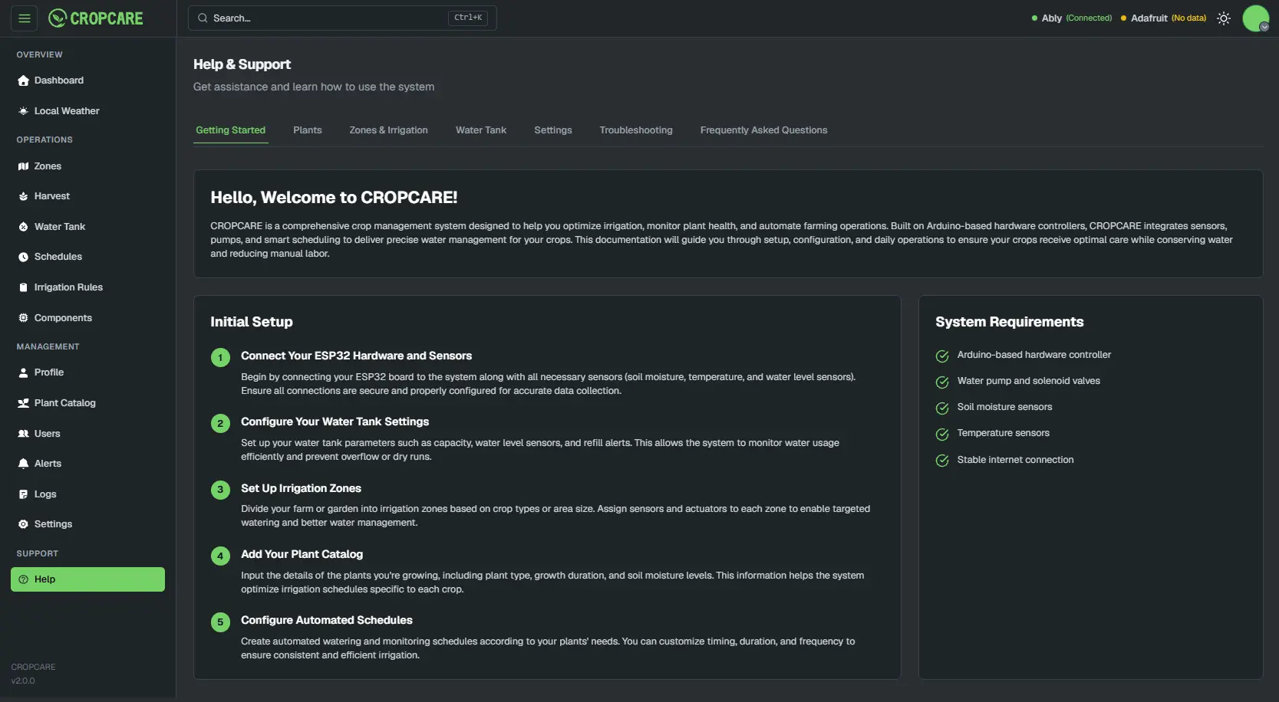The width and height of the screenshot is (1279, 702).
Task: Click the Components chip icon
Action: pos(23,318)
